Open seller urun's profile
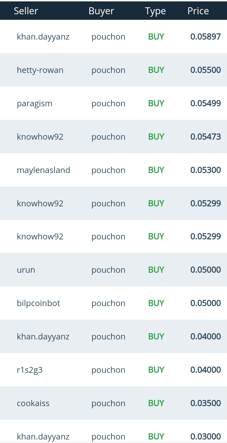The width and height of the screenshot is (227, 443). click(x=26, y=270)
